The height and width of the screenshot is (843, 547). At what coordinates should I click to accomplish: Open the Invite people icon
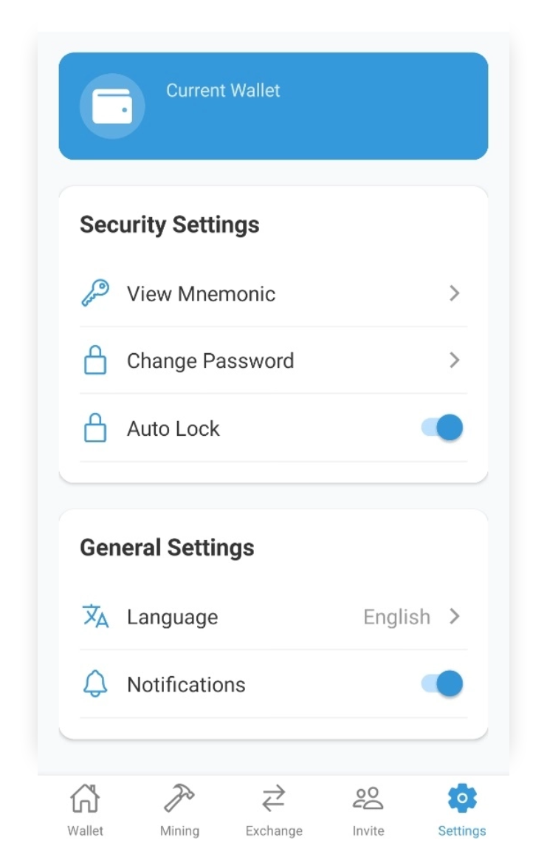[368, 798]
